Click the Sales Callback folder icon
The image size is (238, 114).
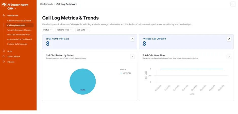(x=4, y=56)
